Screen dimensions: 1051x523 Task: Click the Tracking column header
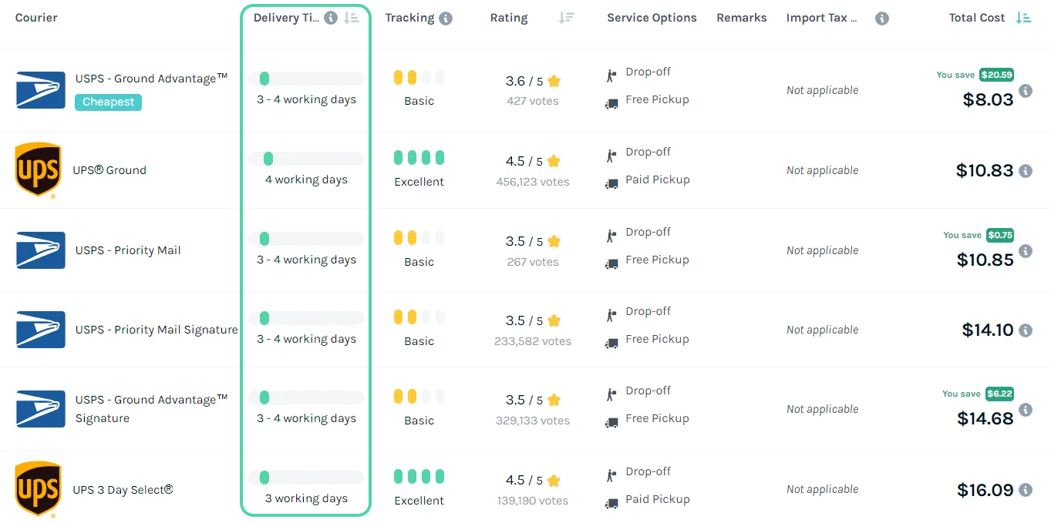pyautogui.click(x=409, y=18)
